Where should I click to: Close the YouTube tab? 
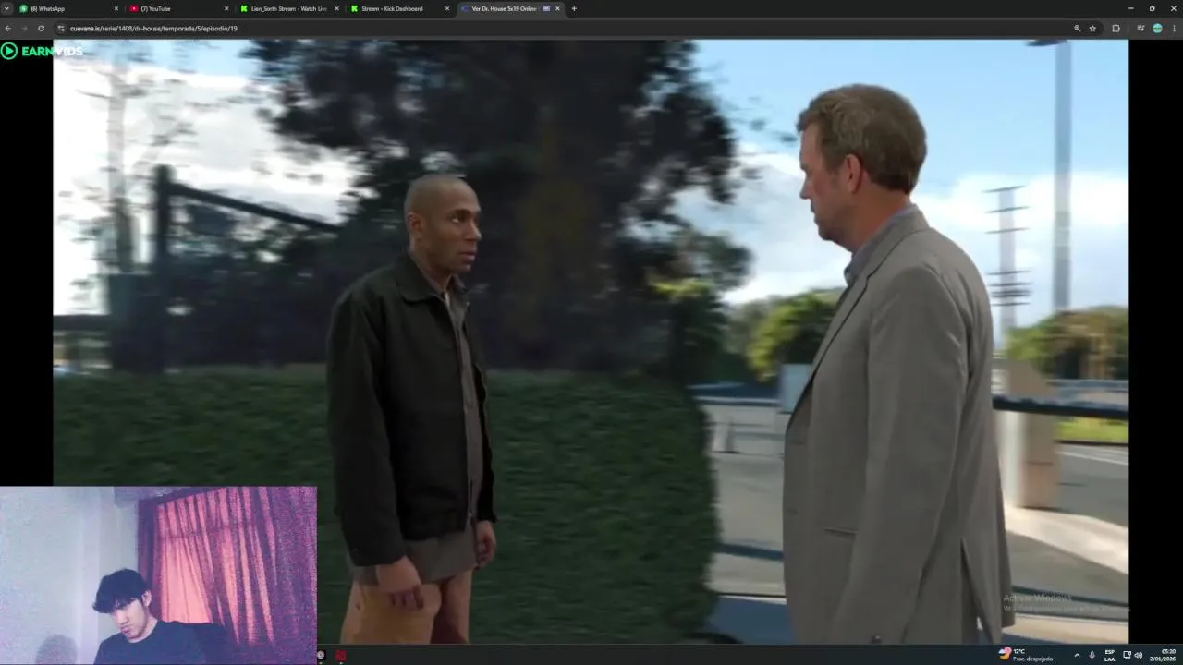pos(226,8)
